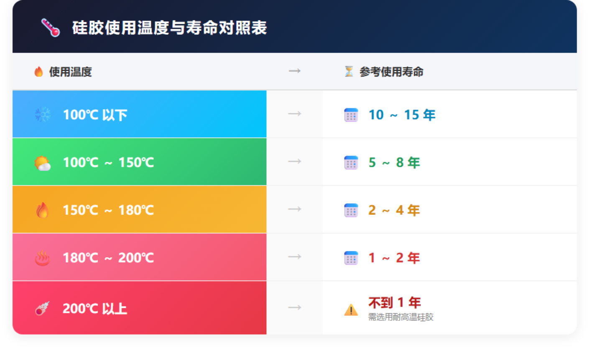The height and width of the screenshot is (363, 589).
Task: Click the calendar icon beside 10 ~ 15 年
Action: [x=351, y=115]
